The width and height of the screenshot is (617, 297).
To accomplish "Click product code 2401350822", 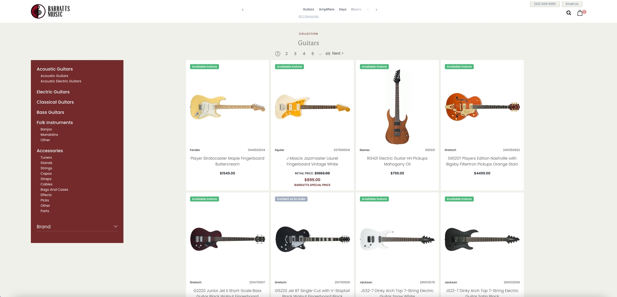I will coord(511,150).
